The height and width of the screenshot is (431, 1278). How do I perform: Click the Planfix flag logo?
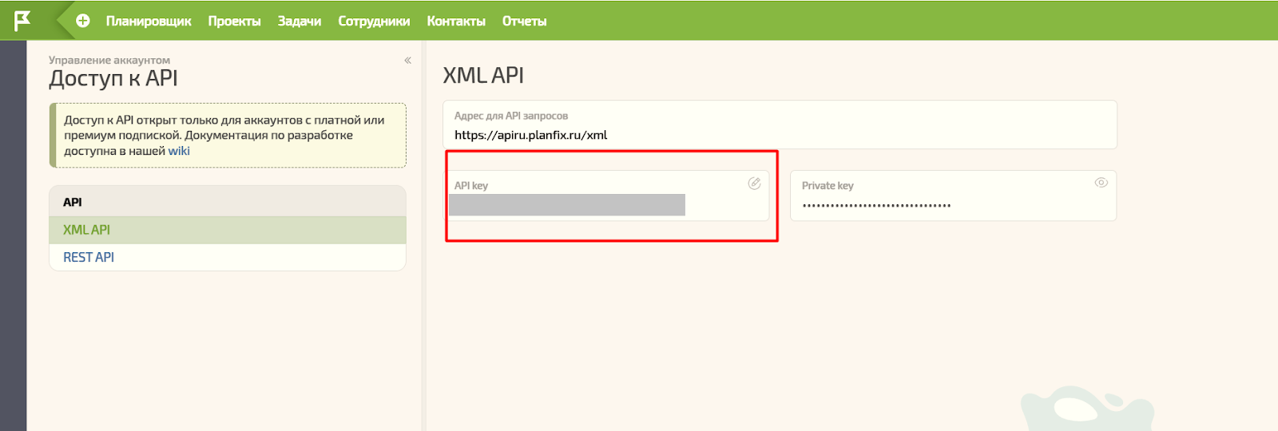coord(22,20)
